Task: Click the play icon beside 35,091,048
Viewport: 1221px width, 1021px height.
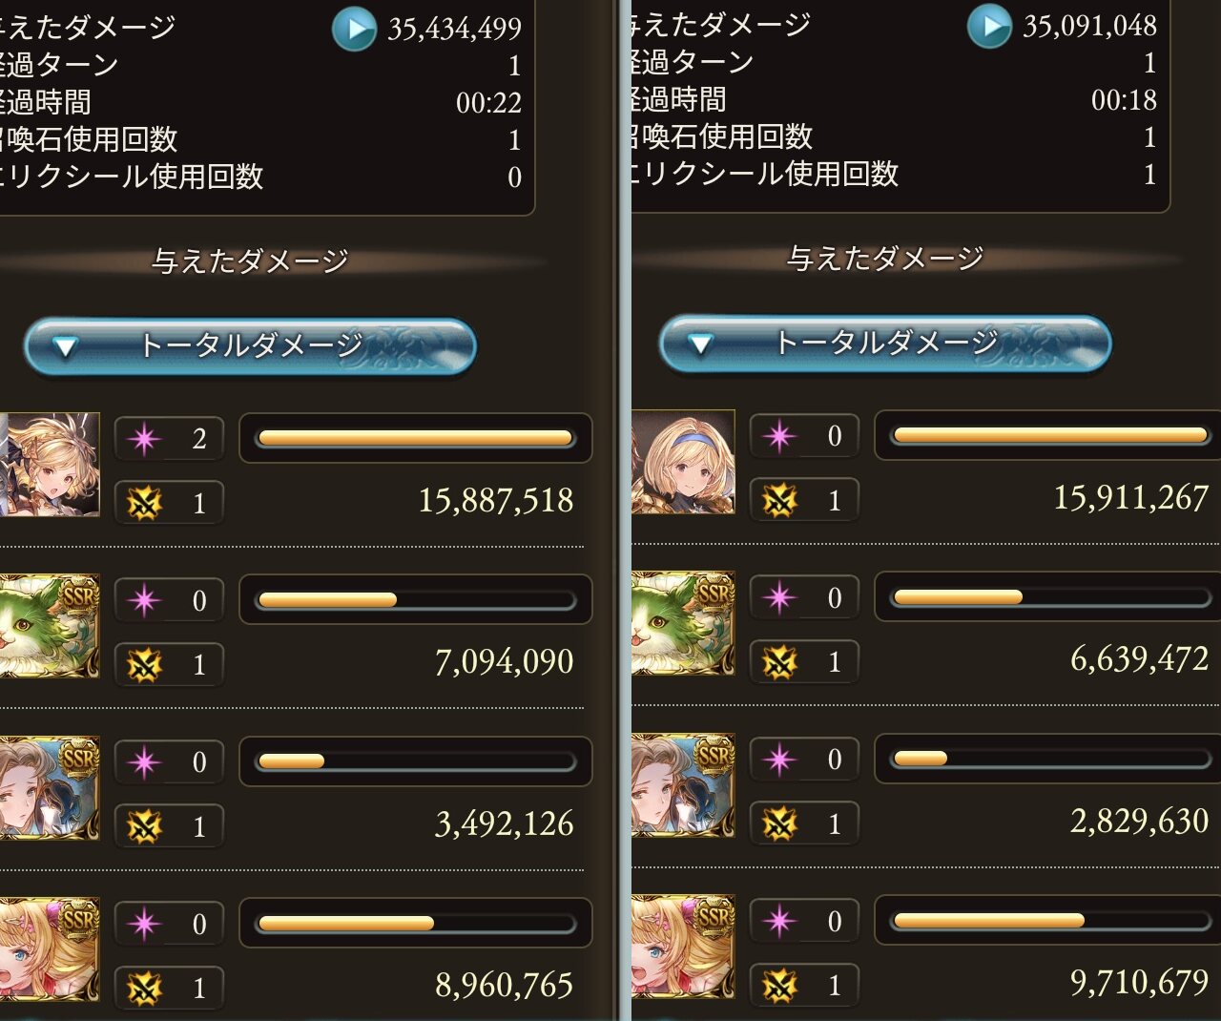Action: click(x=989, y=27)
